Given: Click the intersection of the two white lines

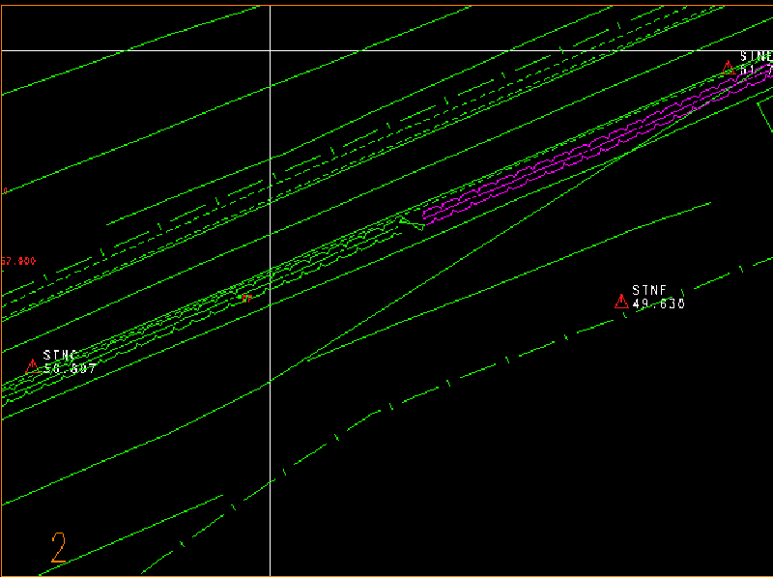Looking at the screenshot, I should [270, 50].
